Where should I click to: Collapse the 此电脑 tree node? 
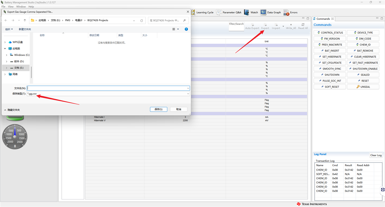[x=5, y=48]
